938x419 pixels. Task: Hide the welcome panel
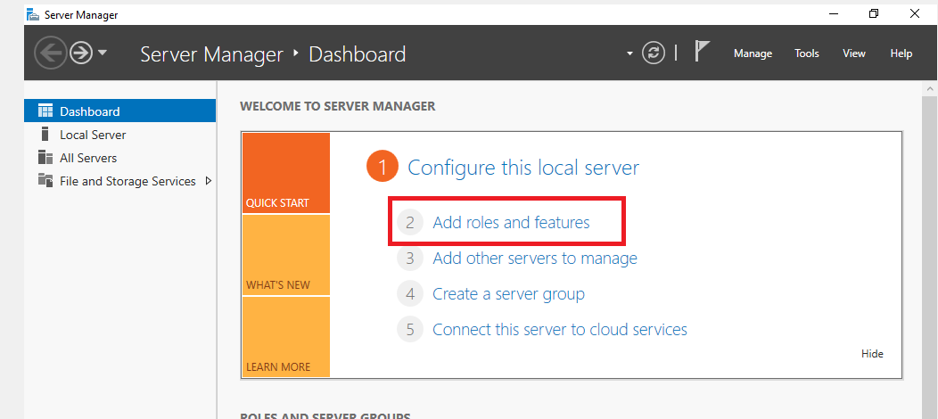pyautogui.click(x=872, y=354)
